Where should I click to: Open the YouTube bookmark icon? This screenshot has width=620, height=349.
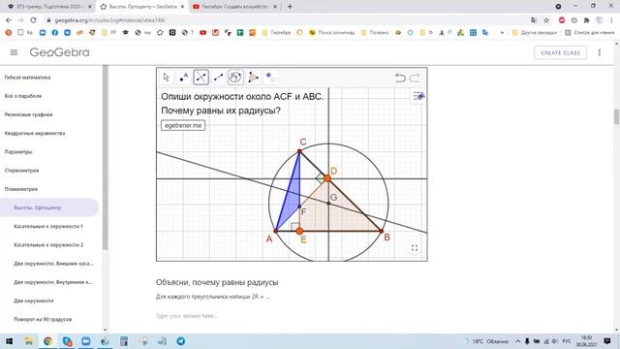click(202, 32)
